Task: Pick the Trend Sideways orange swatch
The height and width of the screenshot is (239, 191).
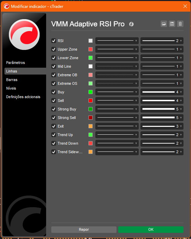Action: (91, 152)
